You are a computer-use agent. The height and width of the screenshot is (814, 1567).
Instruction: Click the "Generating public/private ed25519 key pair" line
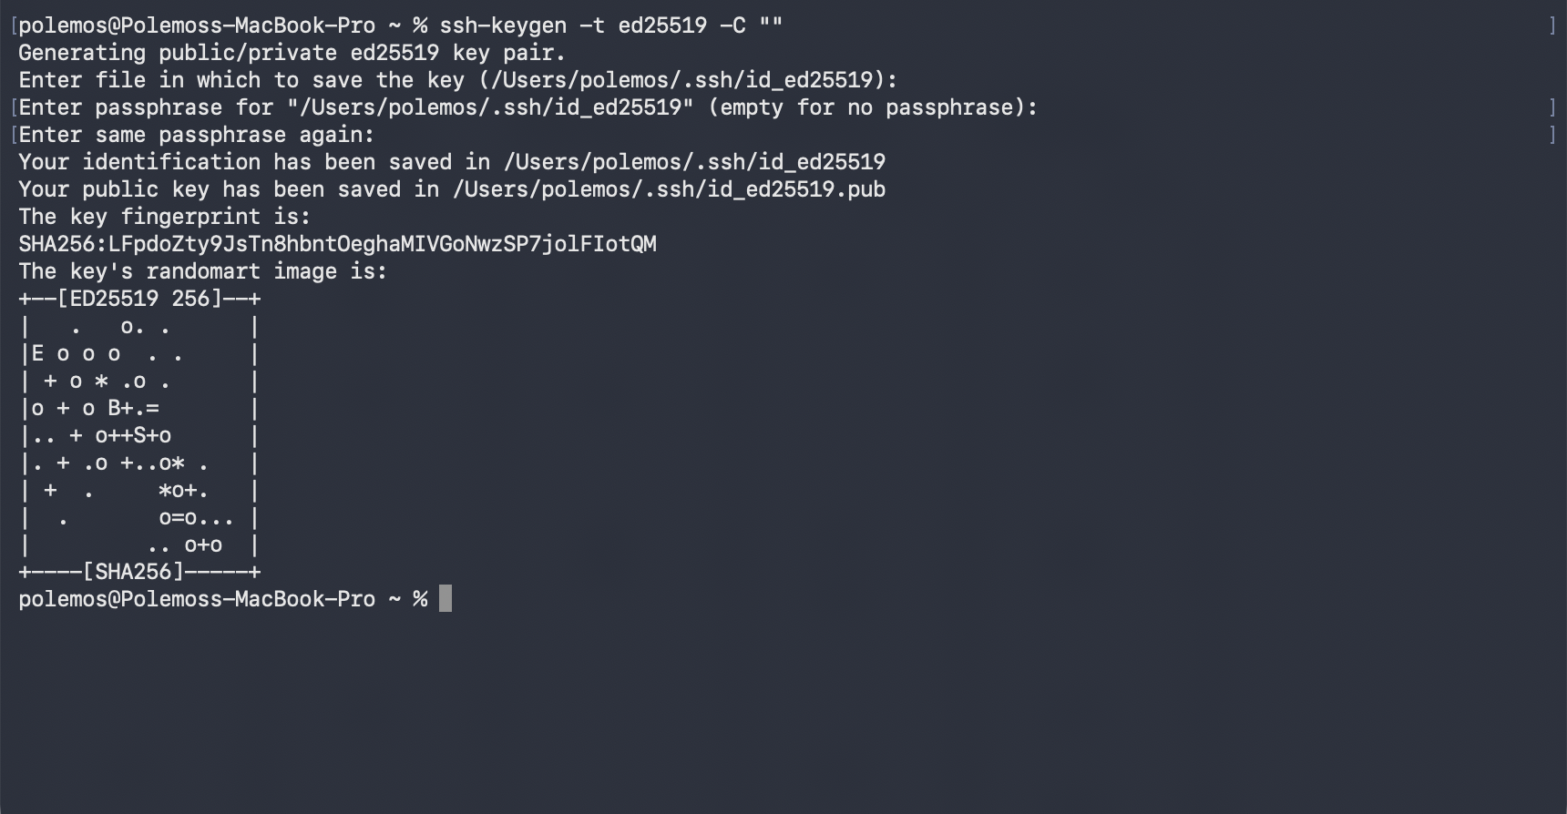[x=292, y=53]
